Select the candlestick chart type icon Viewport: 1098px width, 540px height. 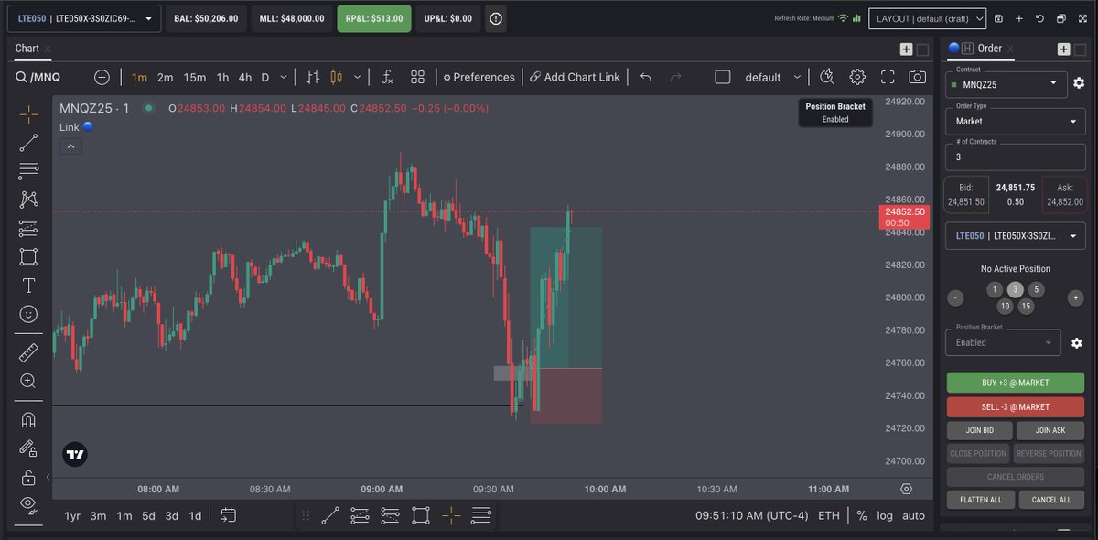click(x=335, y=77)
